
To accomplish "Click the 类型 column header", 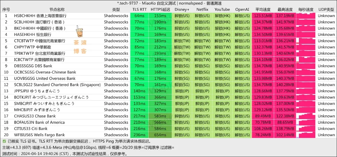I will 116,9.
